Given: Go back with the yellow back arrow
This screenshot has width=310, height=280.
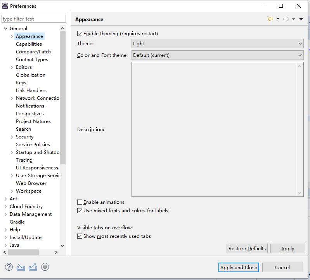Looking at the screenshot, I should 270,19.
